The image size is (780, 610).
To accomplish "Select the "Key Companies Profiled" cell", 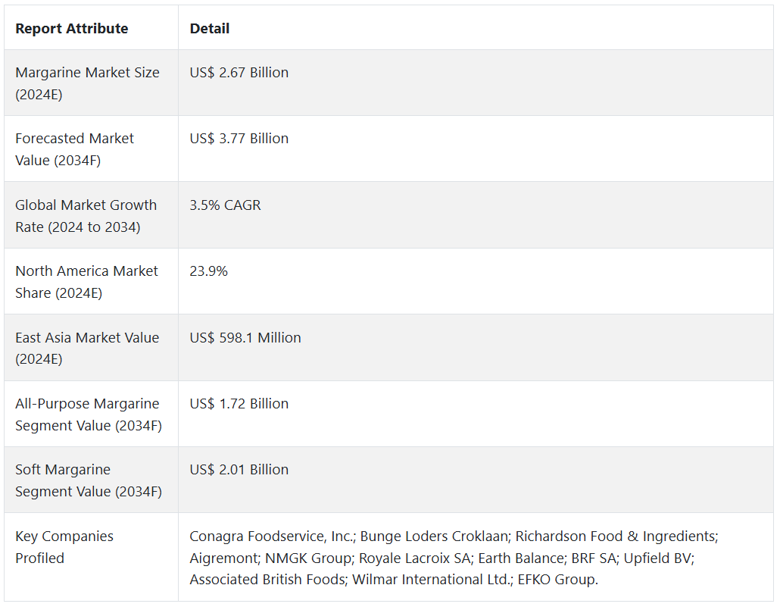I will click(x=64, y=547).
